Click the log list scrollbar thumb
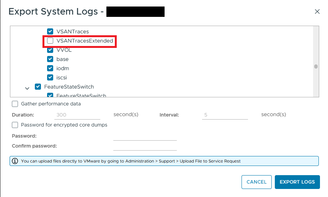 tap(316, 66)
